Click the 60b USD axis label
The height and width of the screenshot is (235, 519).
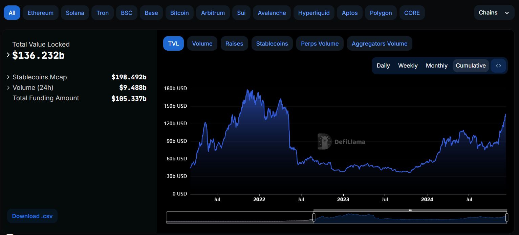click(176, 159)
